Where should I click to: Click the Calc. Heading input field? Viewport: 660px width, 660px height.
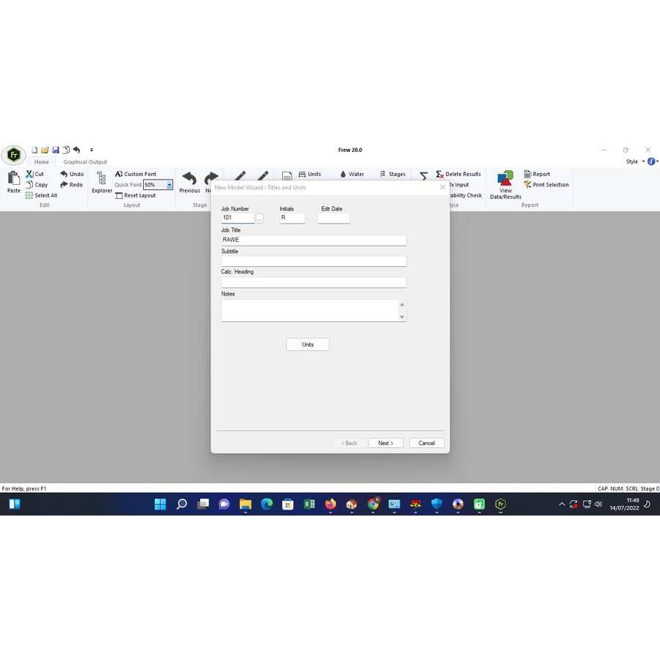click(x=314, y=282)
